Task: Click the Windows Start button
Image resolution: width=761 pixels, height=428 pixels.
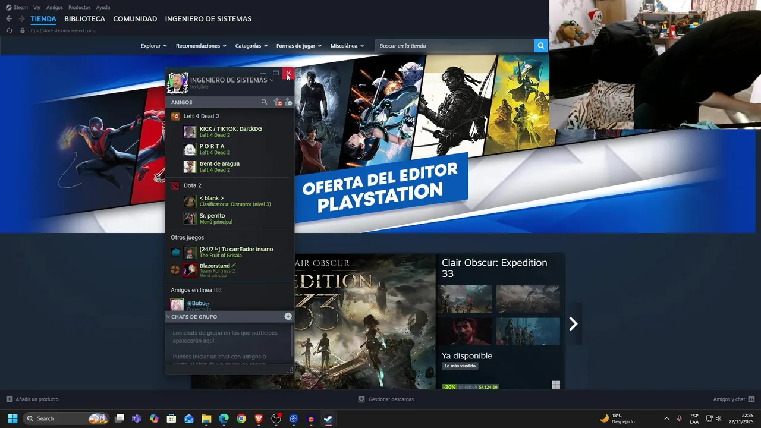Action: 12,418
